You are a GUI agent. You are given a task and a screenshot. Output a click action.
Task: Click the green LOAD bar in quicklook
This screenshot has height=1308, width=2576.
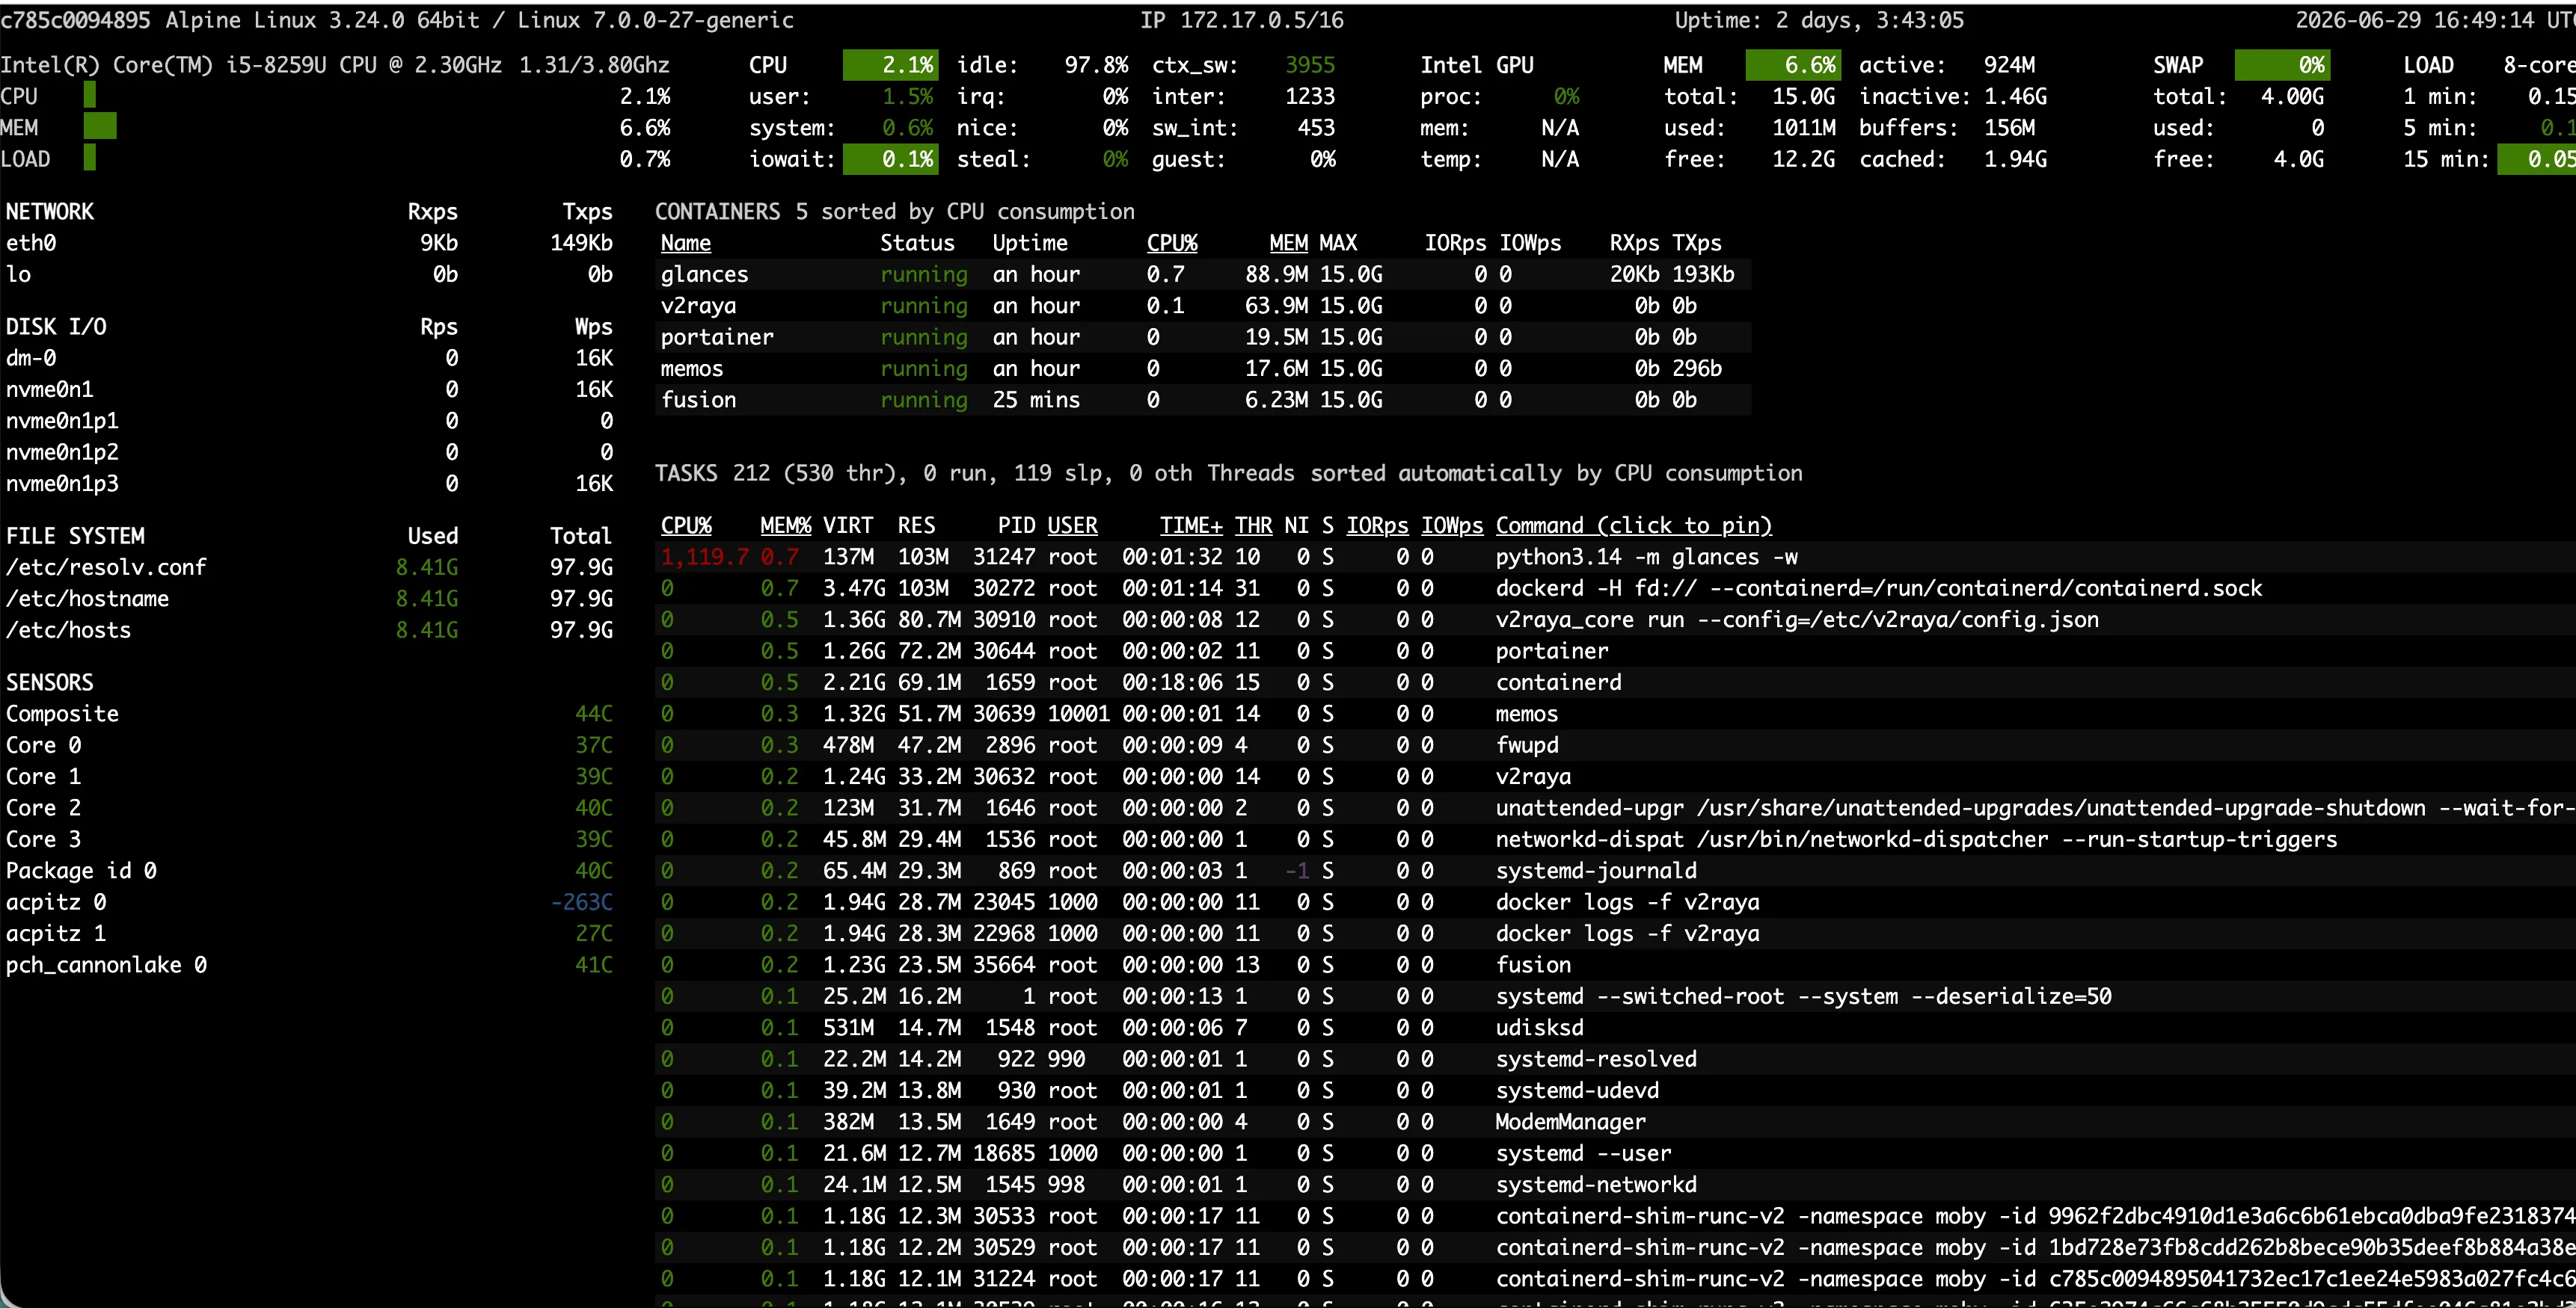tap(90, 159)
